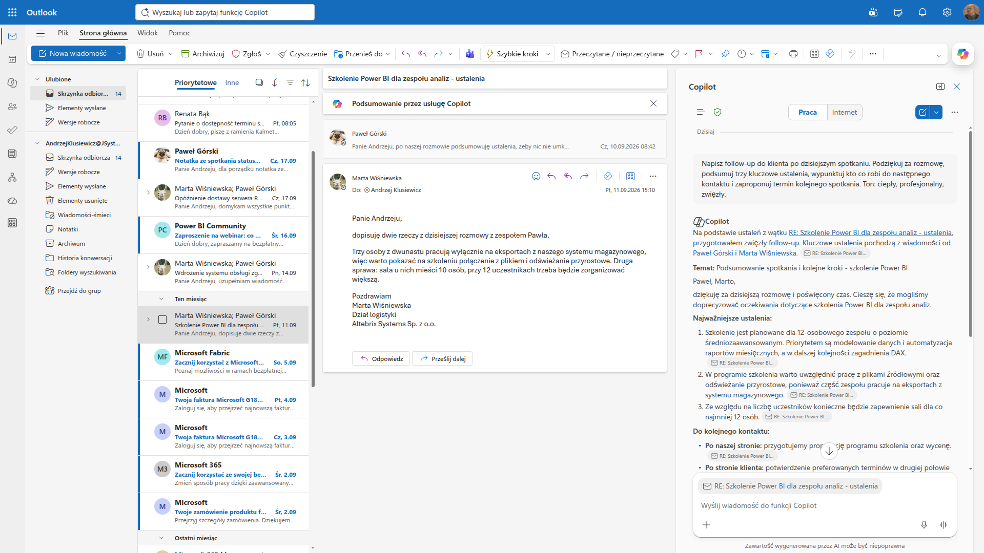The height and width of the screenshot is (553, 984).
Task: Print the message via printer icon
Action: 793,54
